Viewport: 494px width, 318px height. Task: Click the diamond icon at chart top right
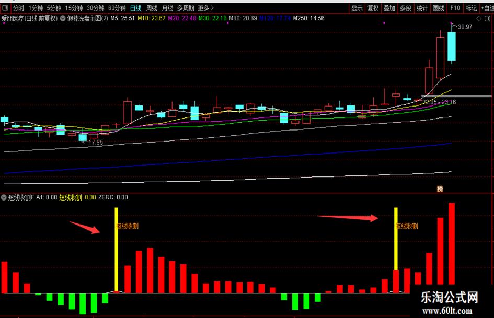479,19
